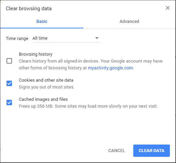This screenshot has width=176, height=163.
Task: Click the Time range label
Action: pyautogui.click(x=17, y=39)
